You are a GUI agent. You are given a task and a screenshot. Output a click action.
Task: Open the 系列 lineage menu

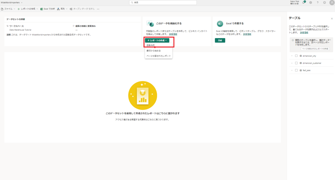click(62, 9)
